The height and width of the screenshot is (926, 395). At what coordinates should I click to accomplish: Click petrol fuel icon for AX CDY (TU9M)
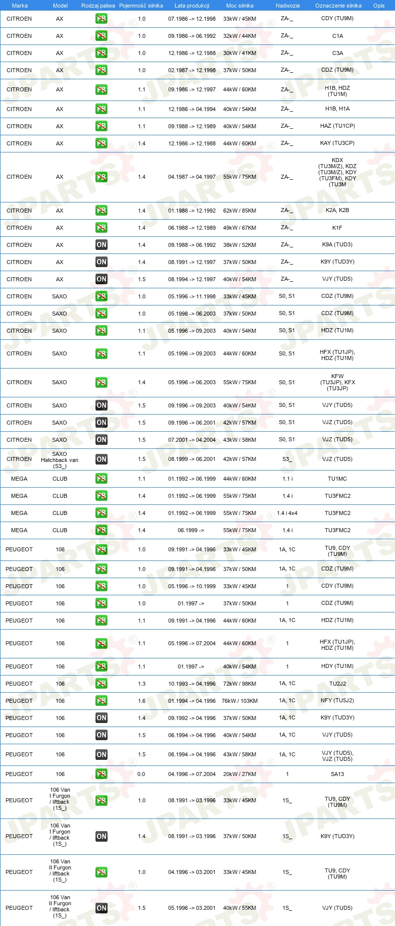point(102,19)
